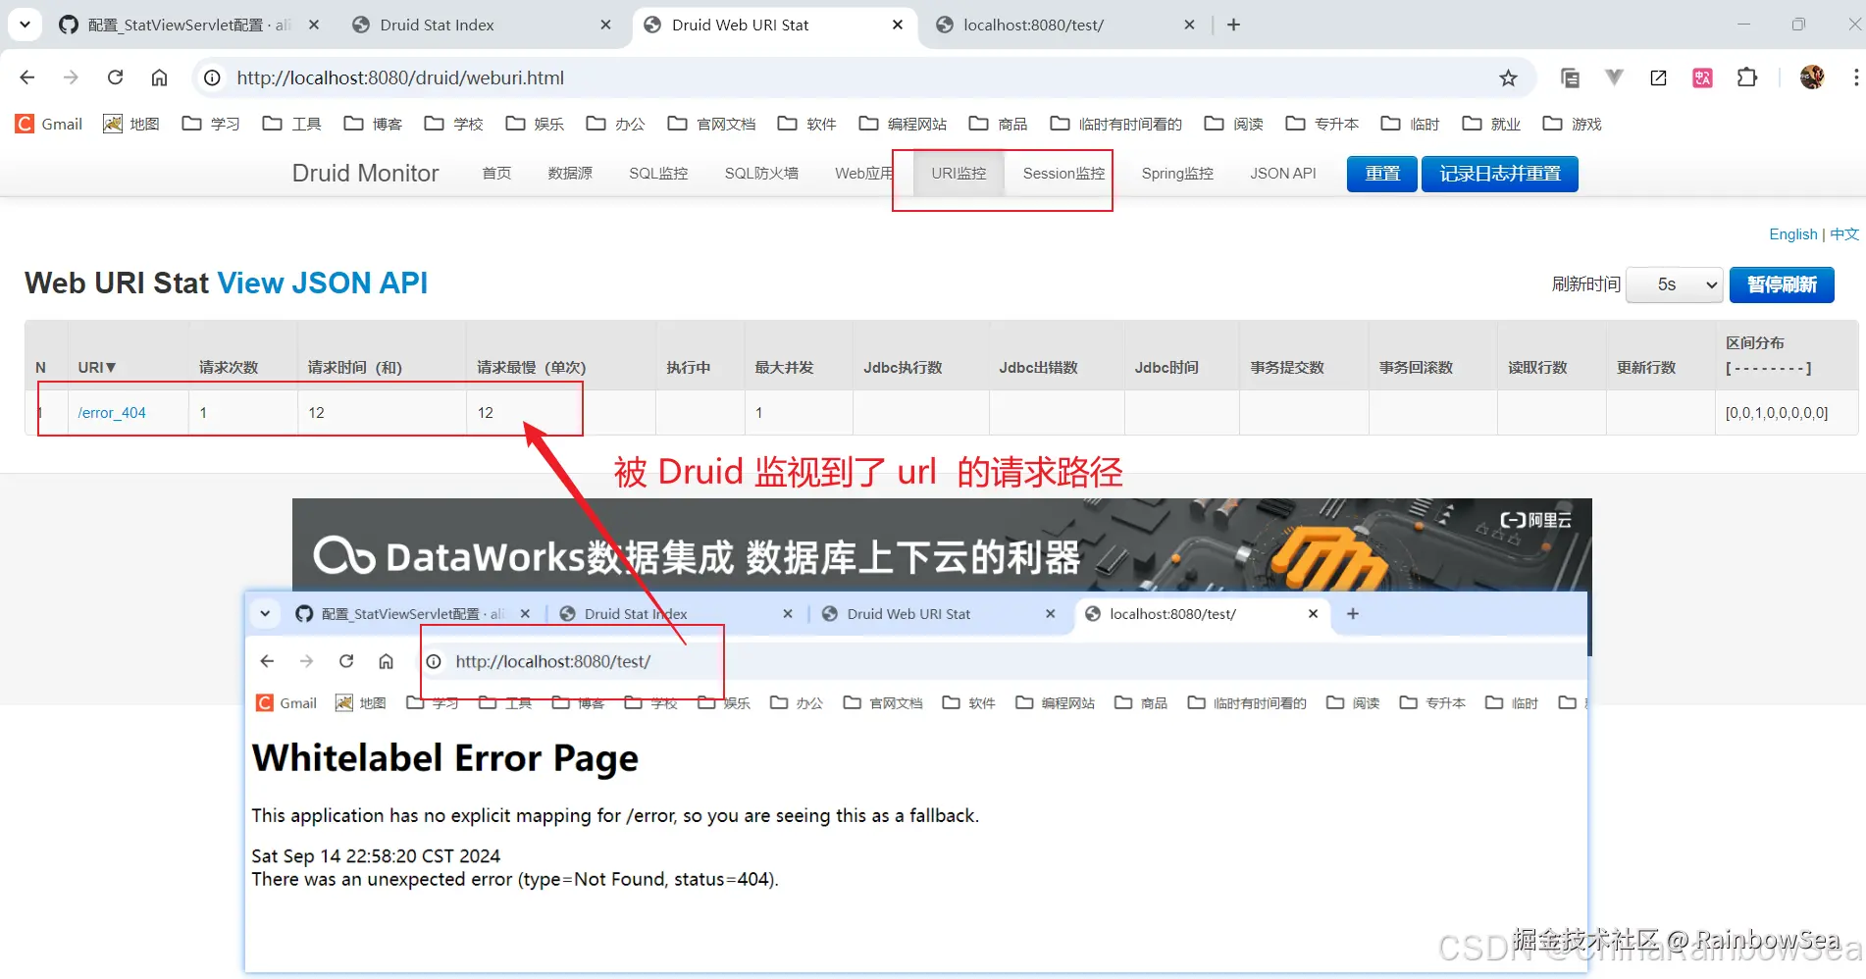Reload the current page

point(115,77)
